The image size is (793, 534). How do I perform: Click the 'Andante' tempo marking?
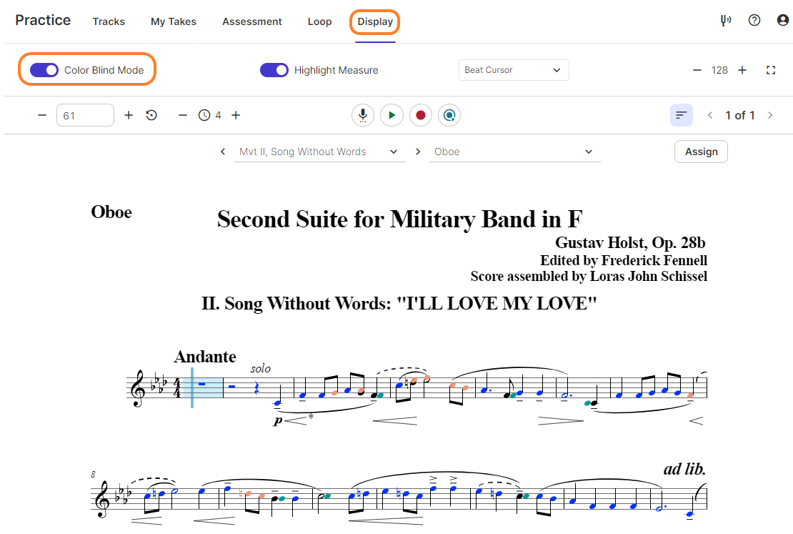point(205,357)
